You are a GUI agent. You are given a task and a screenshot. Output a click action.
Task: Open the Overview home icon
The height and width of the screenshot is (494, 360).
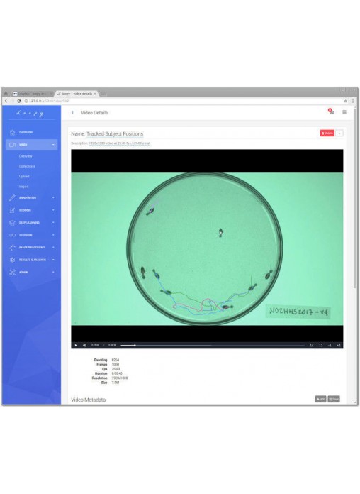pyautogui.click(x=12, y=132)
